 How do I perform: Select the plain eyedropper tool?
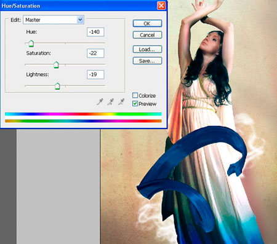pyautogui.click(x=100, y=101)
